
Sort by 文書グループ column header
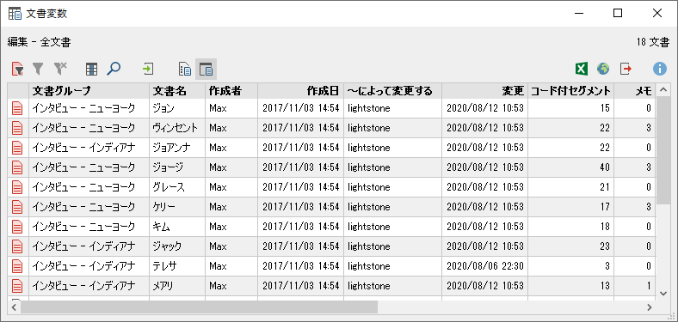pos(89,91)
